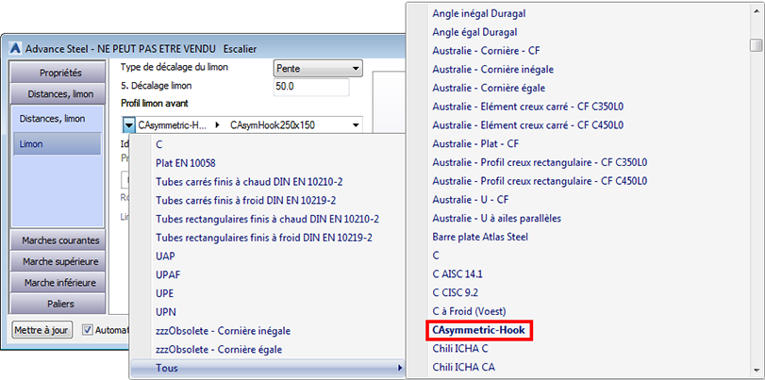The width and height of the screenshot is (765, 380).
Task: Open the profile class dropdown arrow button
Action: [128, 125]
